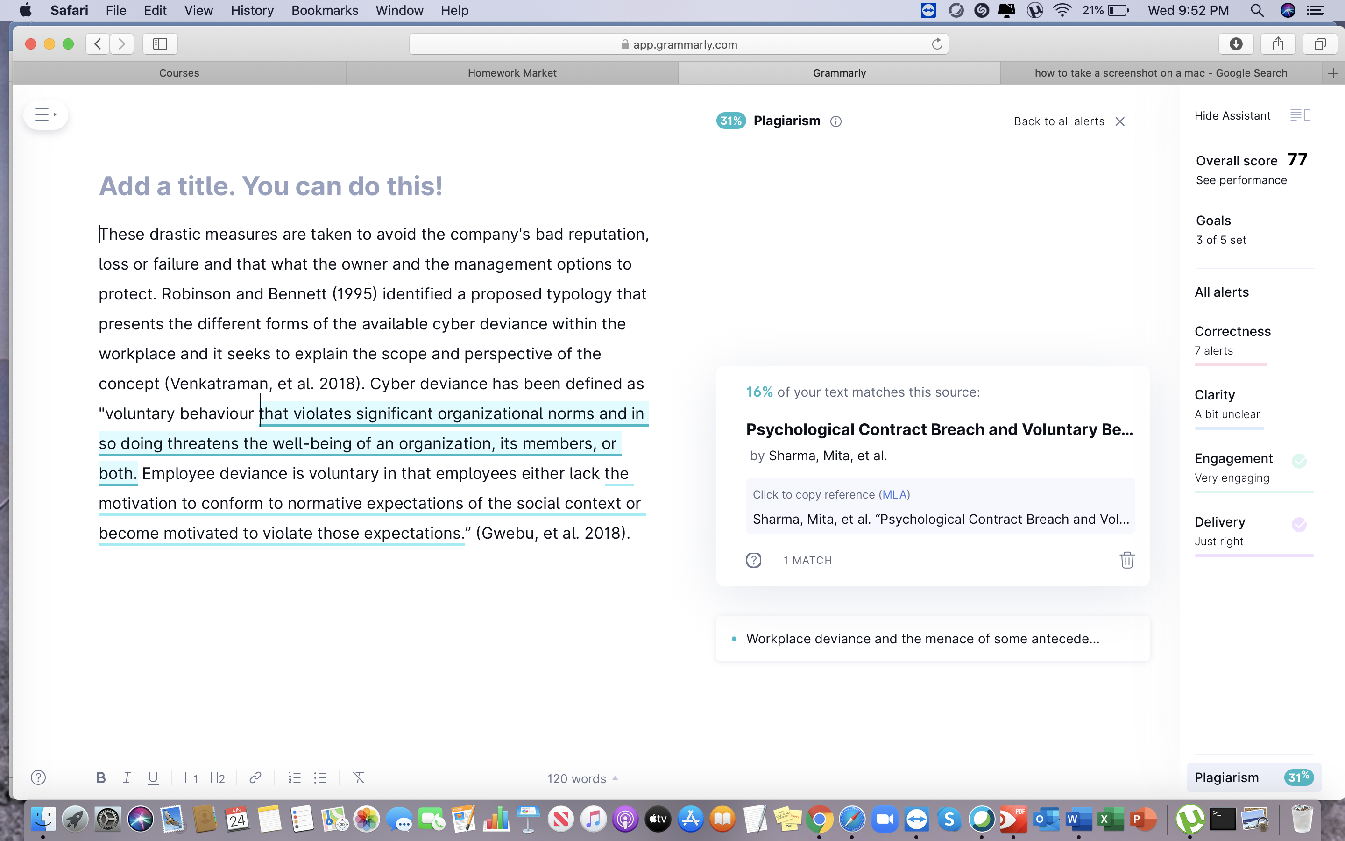Close the plagiarism alerts view with X
Viewport: 1345px width, 841px height.
tap(1120, 121)
